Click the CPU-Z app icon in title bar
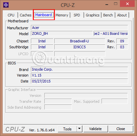137x136 pixels. point(6,5)
